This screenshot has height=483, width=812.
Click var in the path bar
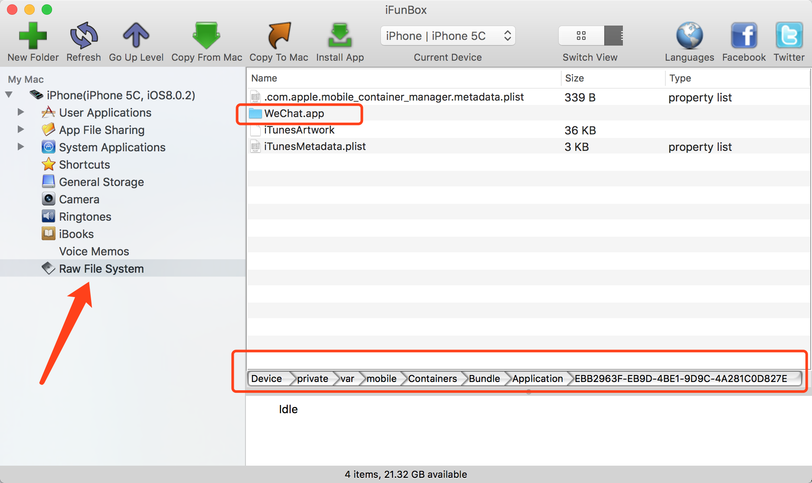coord(347,379)
